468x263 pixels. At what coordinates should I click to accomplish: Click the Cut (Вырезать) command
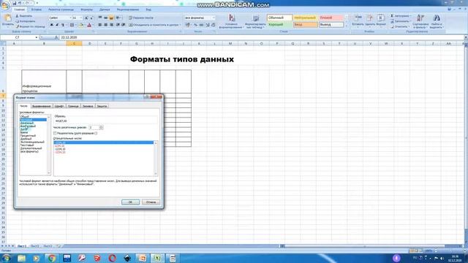[24, 16]
